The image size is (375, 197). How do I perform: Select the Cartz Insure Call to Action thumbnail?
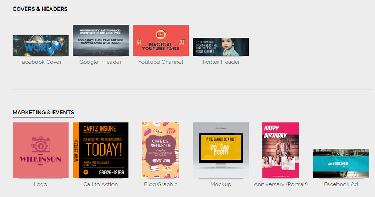101,150
